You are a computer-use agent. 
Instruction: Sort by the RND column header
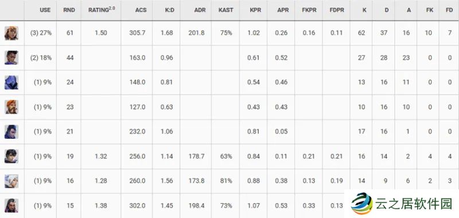pyautogui.click(x=69, y=10)
